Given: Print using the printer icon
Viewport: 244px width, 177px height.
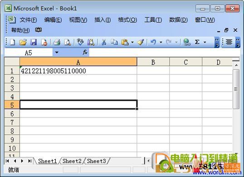Looking at the screenshot, I should (x=57, y=42).
